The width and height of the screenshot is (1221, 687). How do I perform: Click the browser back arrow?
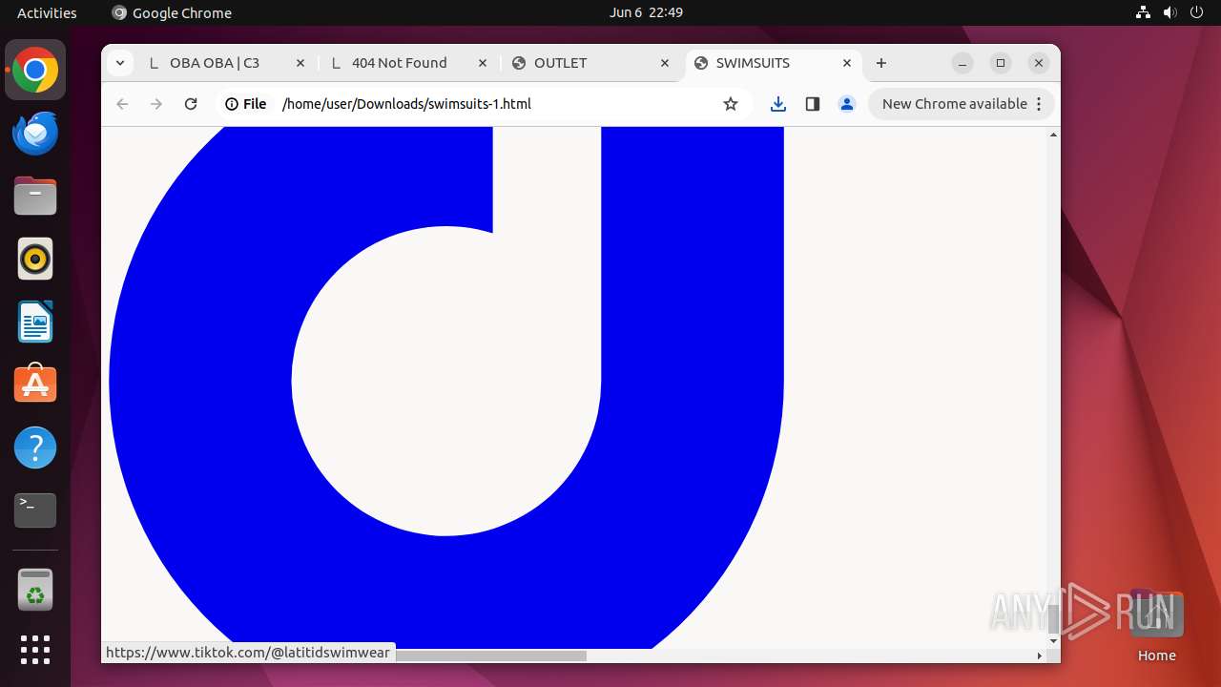point(122,104)
